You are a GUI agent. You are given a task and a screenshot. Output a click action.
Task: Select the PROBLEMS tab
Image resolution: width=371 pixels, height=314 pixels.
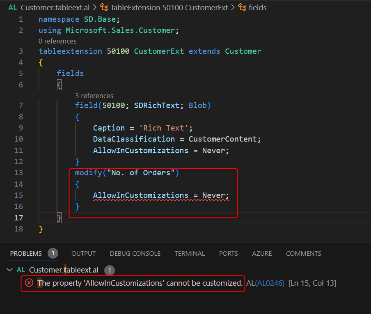pyautogui.click(x=26, y=254)
